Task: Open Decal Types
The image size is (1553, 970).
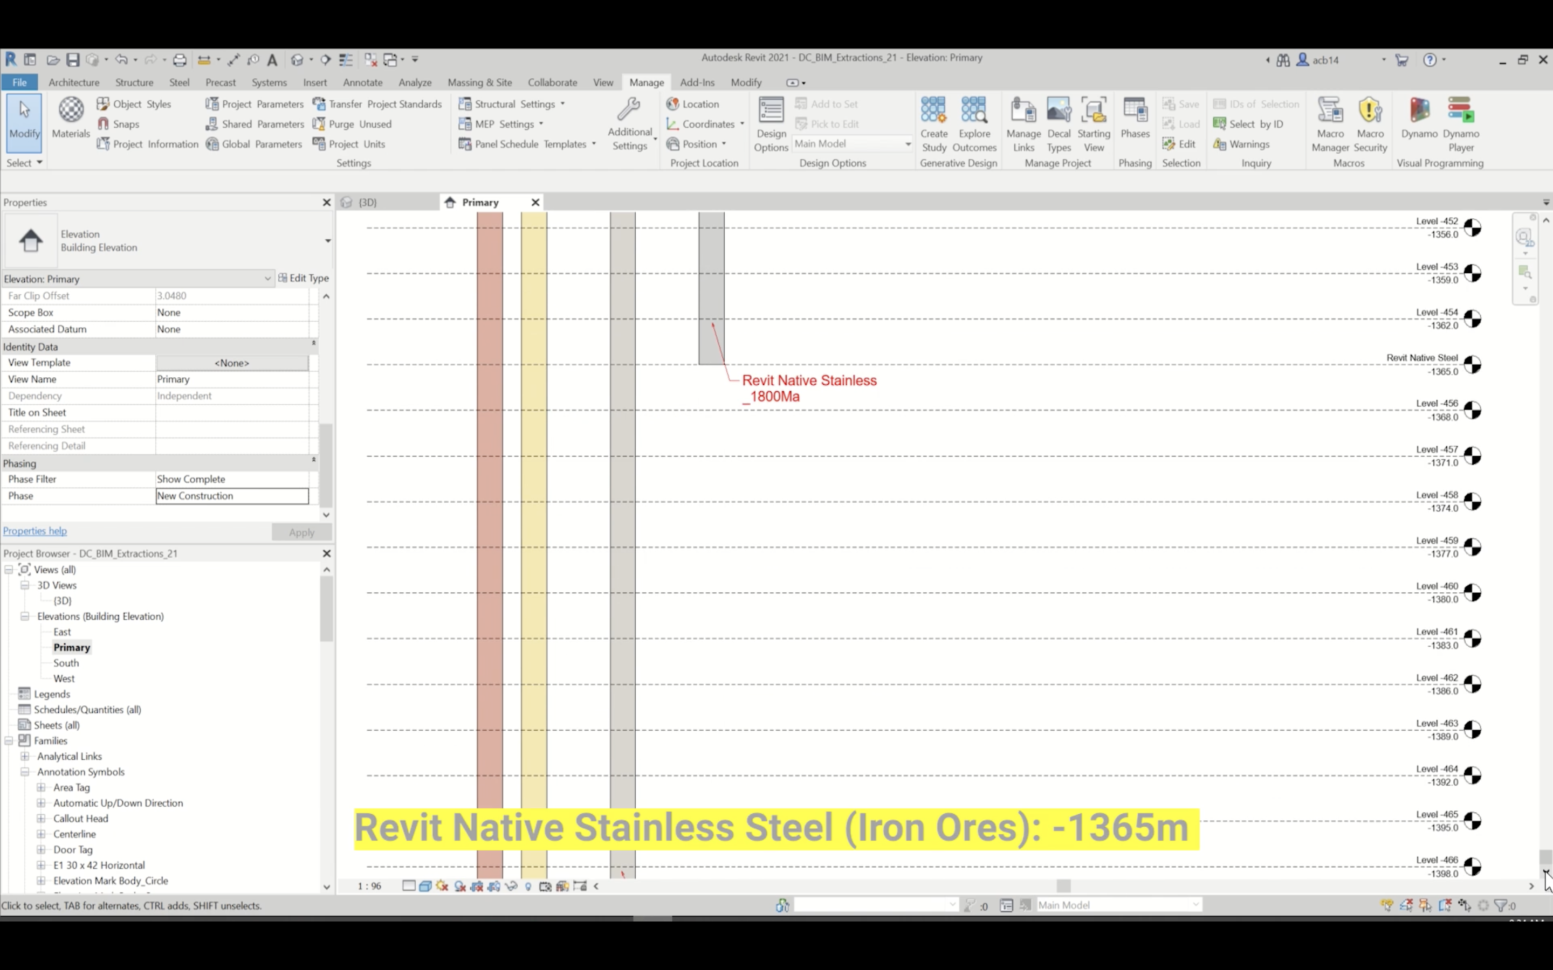Action: 1059,124
